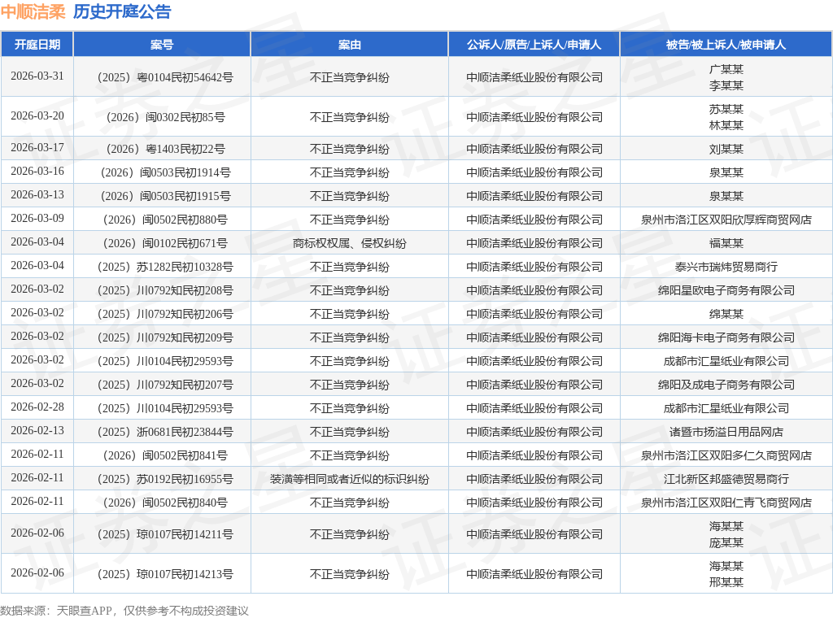Click defendant 泰兴市瑞炜贸易商行
The image size is (833, 618).
click(x=726, y=267)
